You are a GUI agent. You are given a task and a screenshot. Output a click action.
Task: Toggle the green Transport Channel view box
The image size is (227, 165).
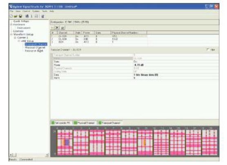100,123
